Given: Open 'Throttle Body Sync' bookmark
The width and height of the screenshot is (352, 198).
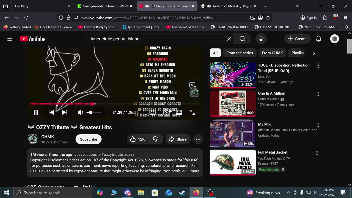Looking at the screenshot, I should [x=98, y=27].
